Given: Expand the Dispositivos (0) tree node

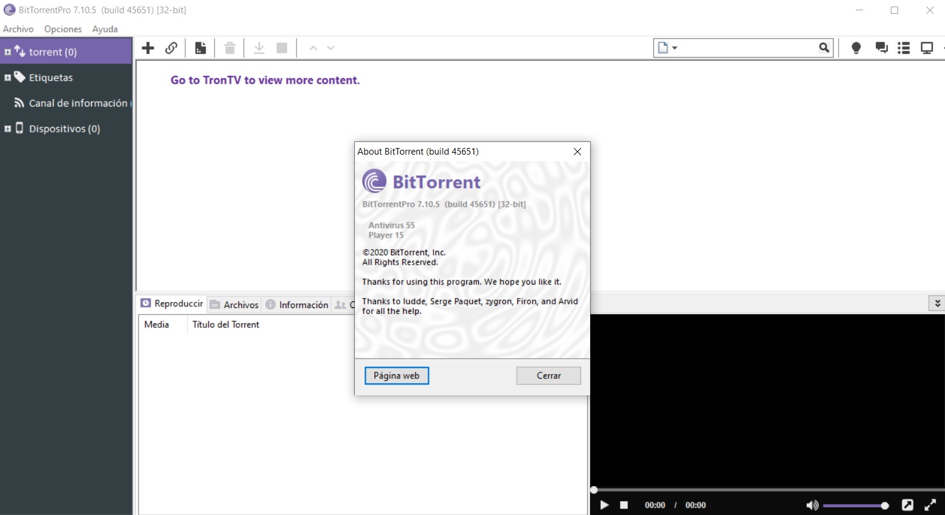Looking at the screenshot, I should pos(7,129).
